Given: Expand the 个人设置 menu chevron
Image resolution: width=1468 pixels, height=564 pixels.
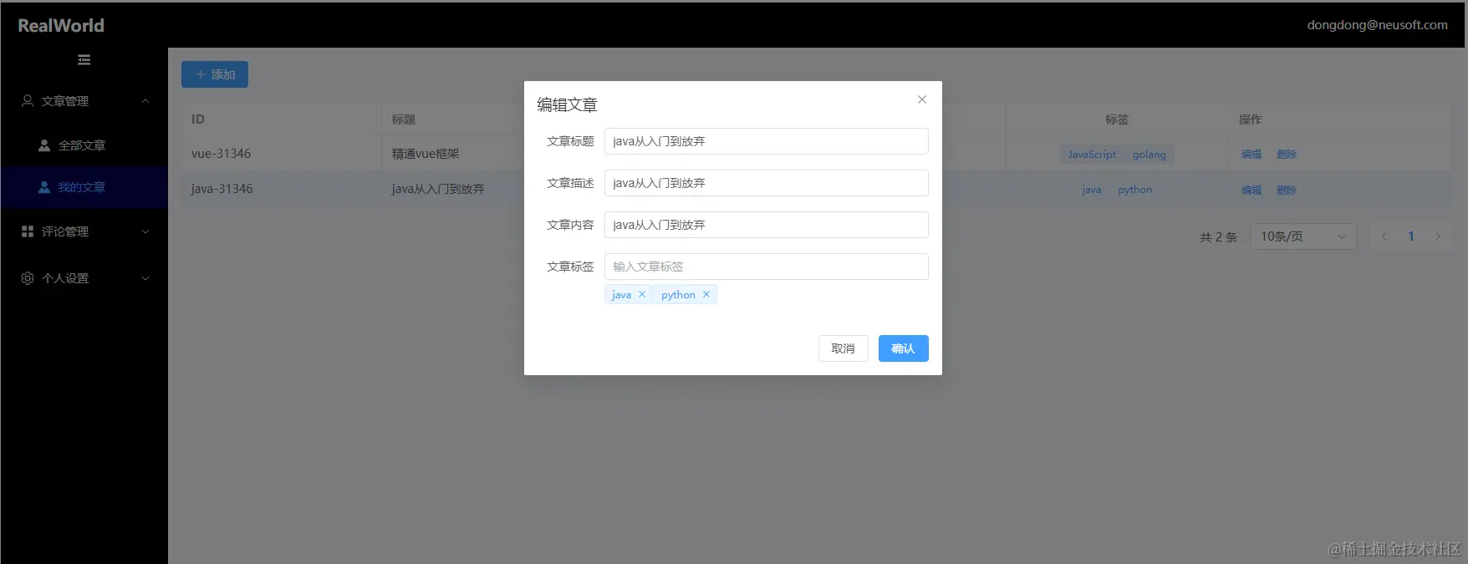Looking at the screenshot, I should (x=145, y=278).
